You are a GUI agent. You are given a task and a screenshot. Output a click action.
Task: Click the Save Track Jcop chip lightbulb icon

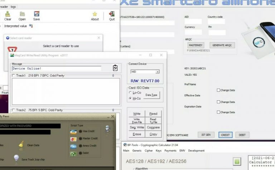point(16,158)
